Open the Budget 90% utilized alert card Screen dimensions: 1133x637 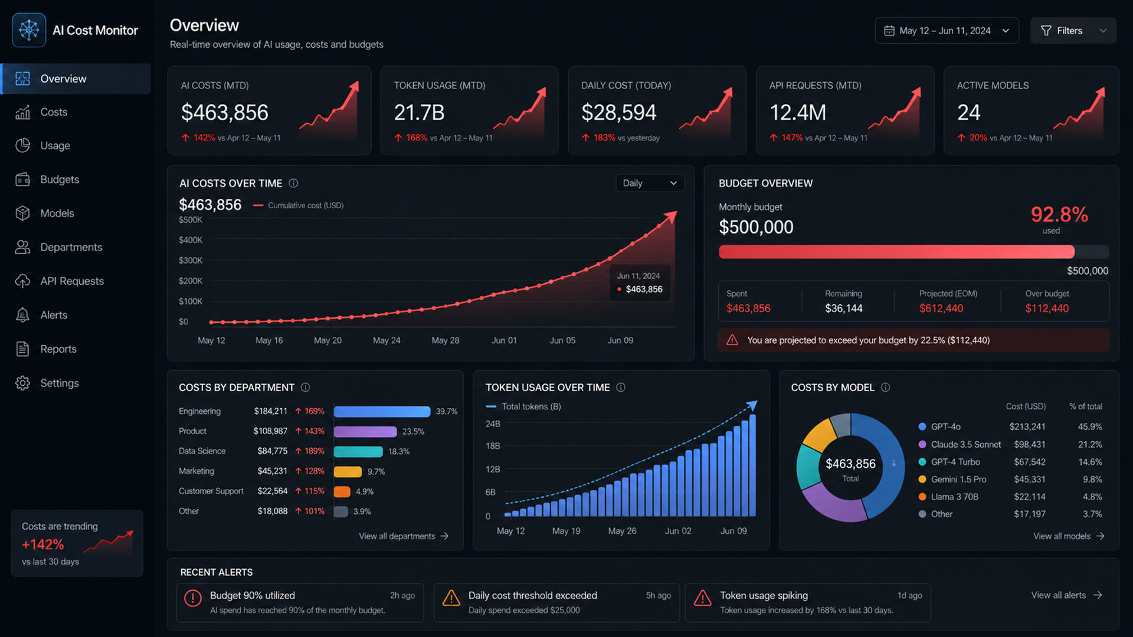[x=300, y=603]
